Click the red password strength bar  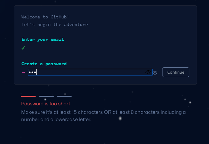[28, 96]
